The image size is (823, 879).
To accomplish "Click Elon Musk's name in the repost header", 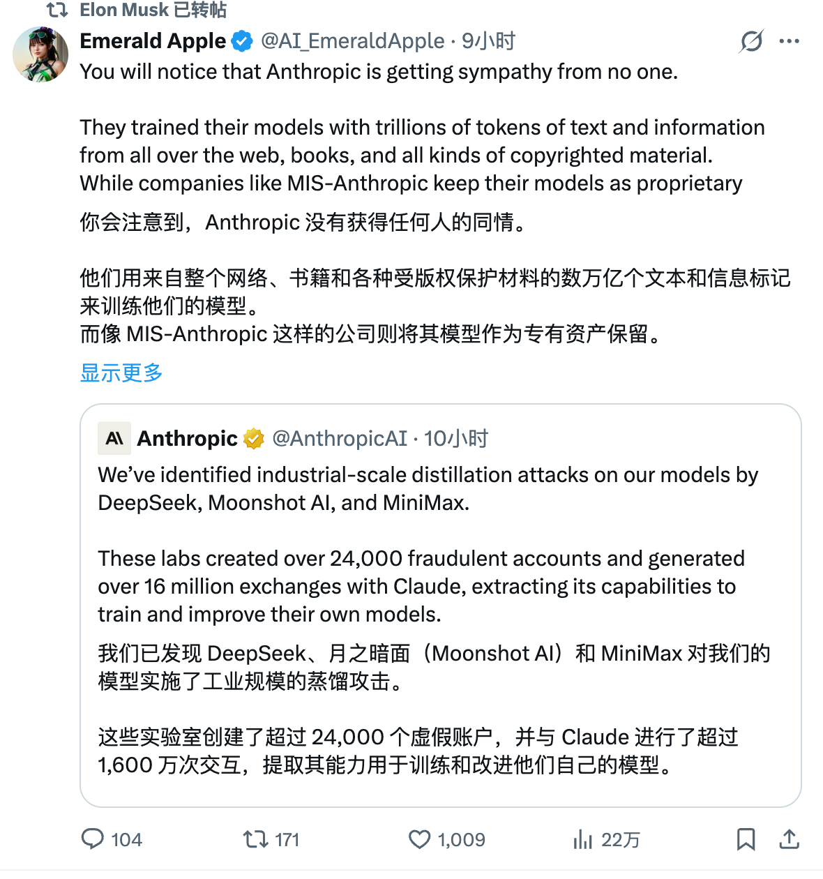I will click(123, 10).
